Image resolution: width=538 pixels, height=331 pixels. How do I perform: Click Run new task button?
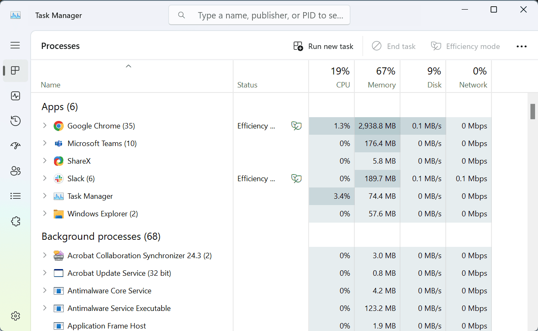[323, 46]
